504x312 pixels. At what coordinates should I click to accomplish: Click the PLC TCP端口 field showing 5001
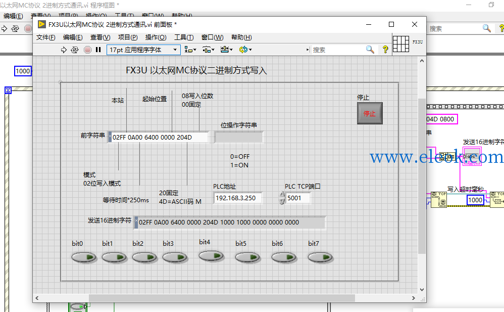coord(298,198)
